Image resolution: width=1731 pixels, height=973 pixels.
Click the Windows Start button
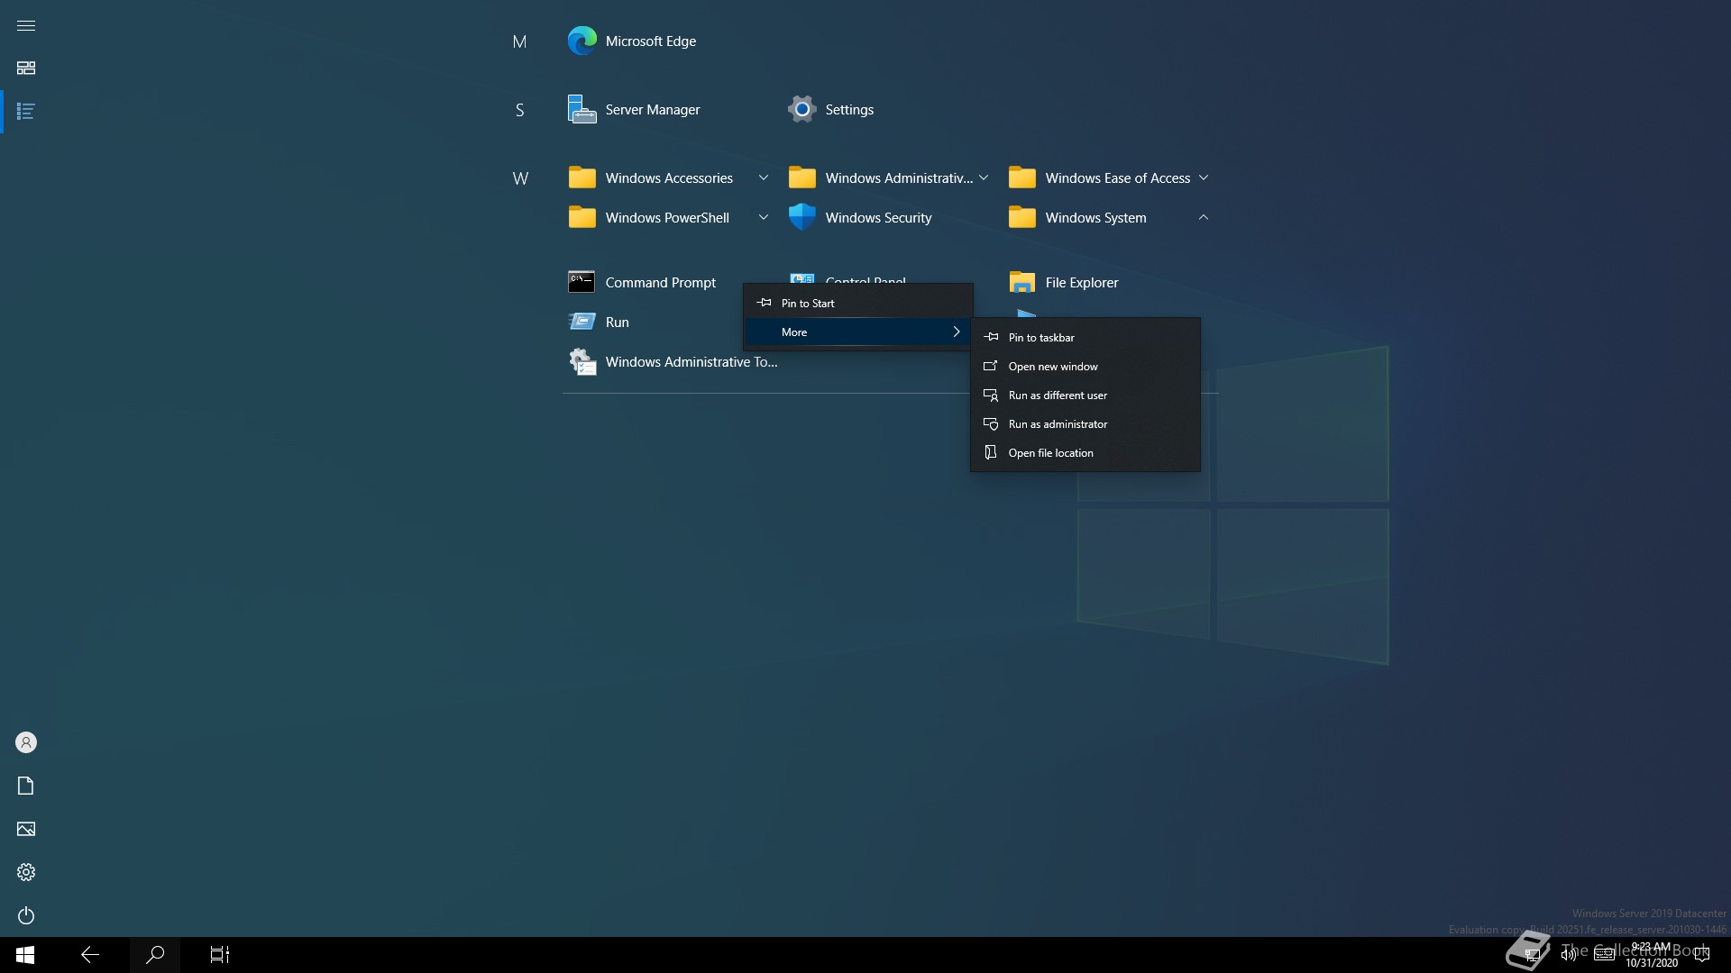25,955
